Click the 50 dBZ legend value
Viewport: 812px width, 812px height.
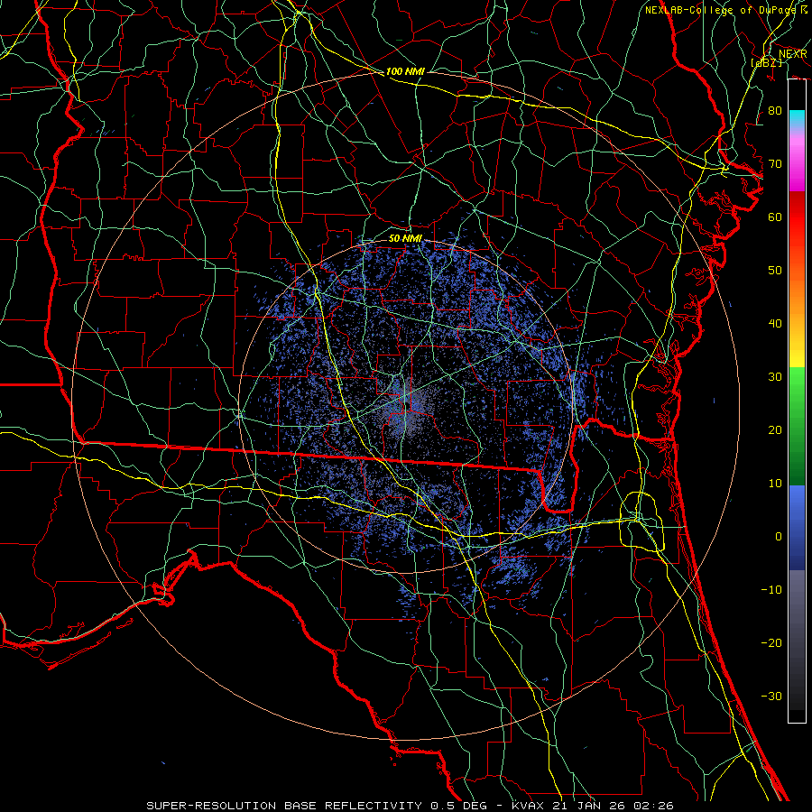[775, 271]
